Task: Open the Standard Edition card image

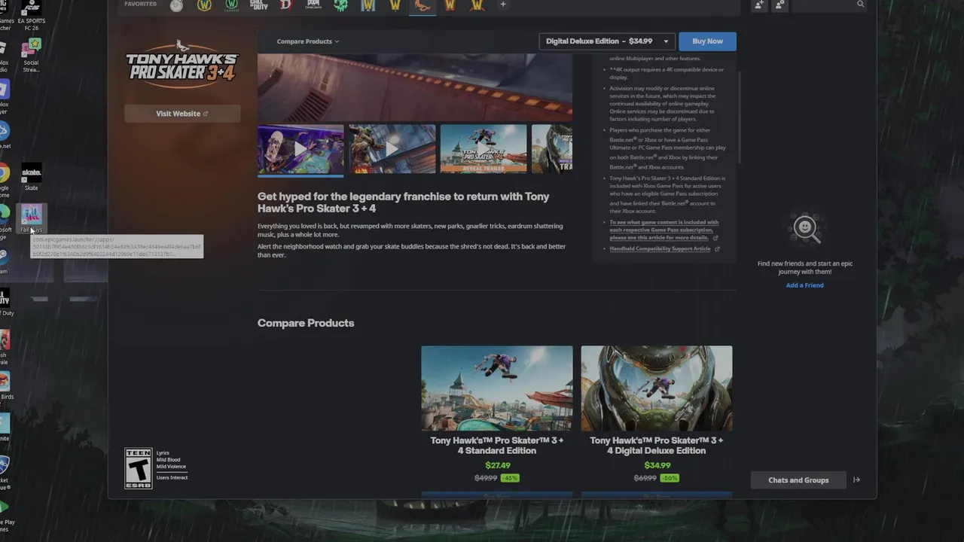Action: pos(497,388)
